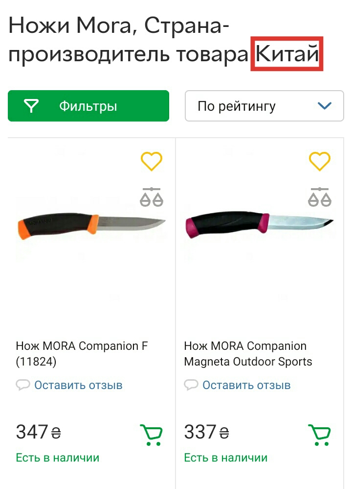Expand sorting via the chevron arrow
This screenshot has height=489, width=352.
tap(324, 106)
